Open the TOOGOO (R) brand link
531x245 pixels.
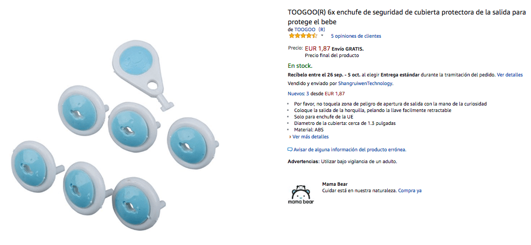[x=310, y=30]
